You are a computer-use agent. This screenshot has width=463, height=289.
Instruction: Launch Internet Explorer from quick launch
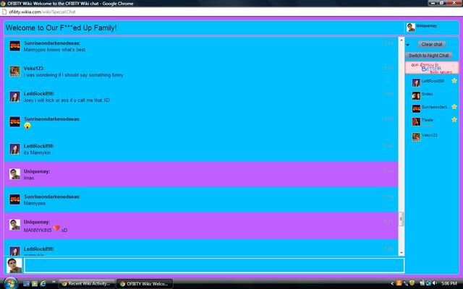(x=43, y=284)
